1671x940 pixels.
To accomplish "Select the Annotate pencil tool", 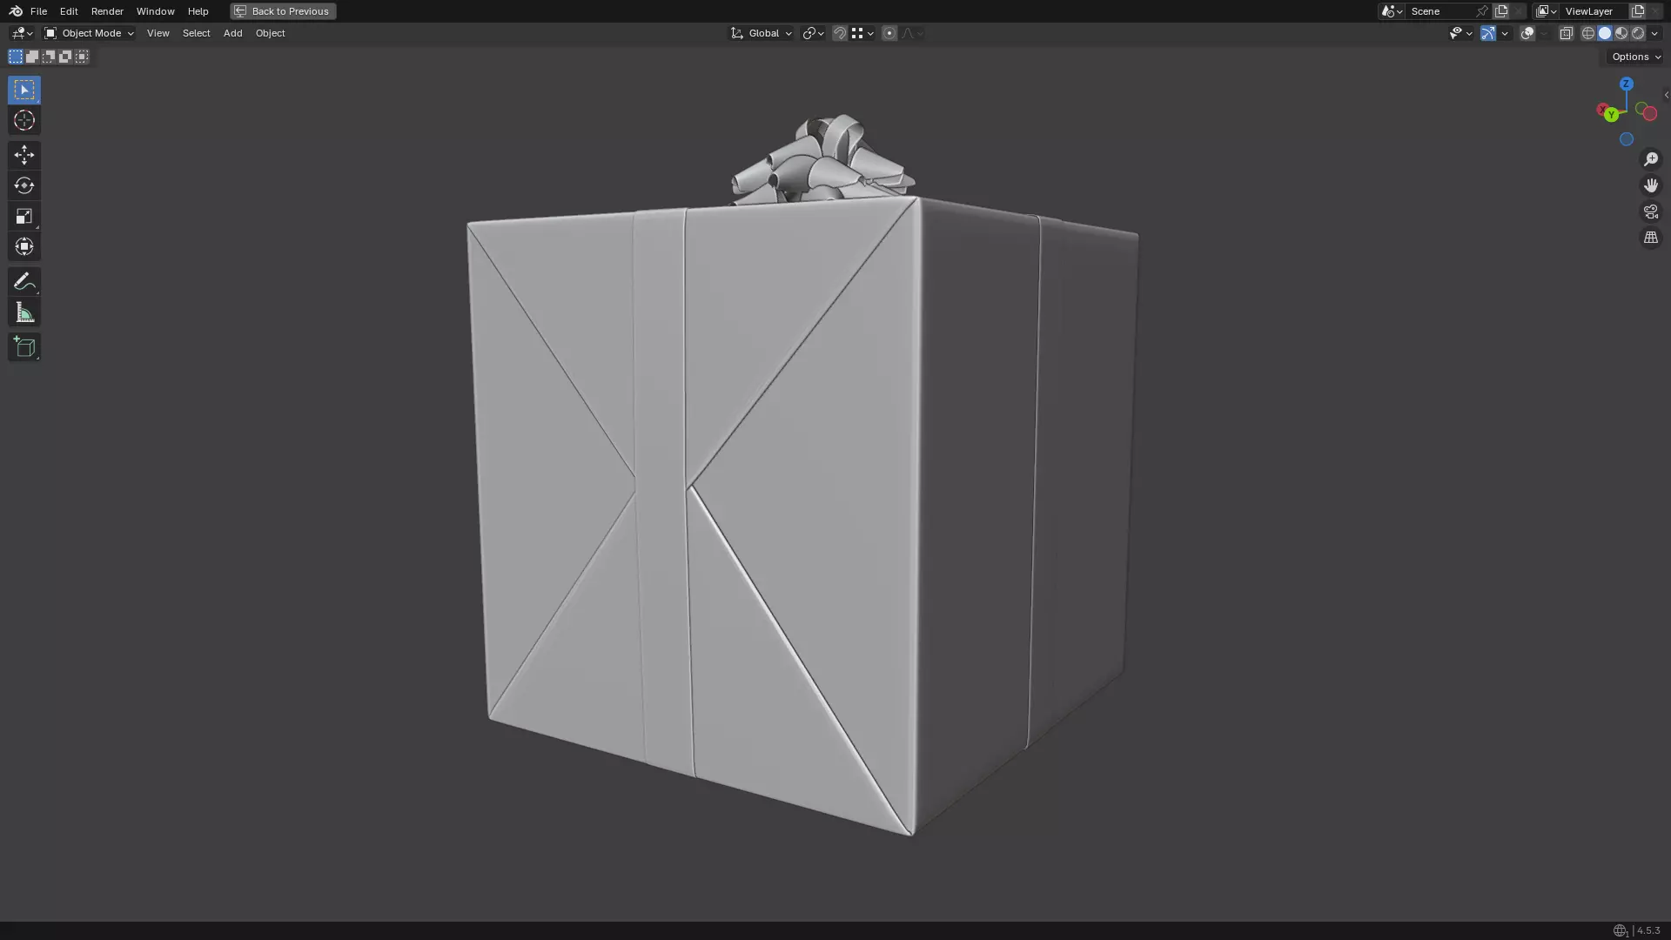I will (x=24, y=281).
